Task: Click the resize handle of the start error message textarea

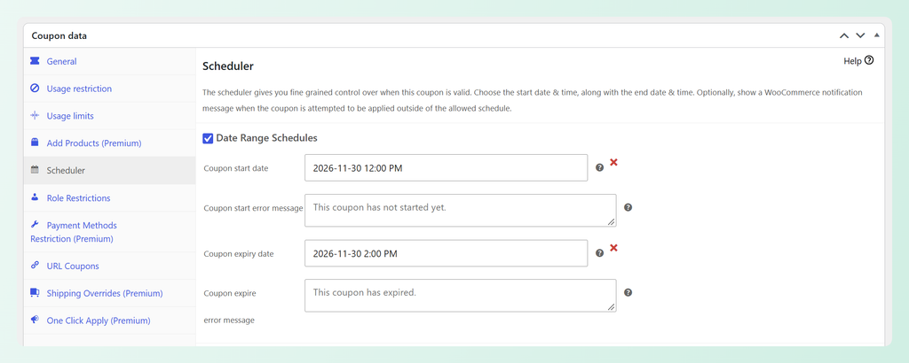Action: click(x=612, y=222)
